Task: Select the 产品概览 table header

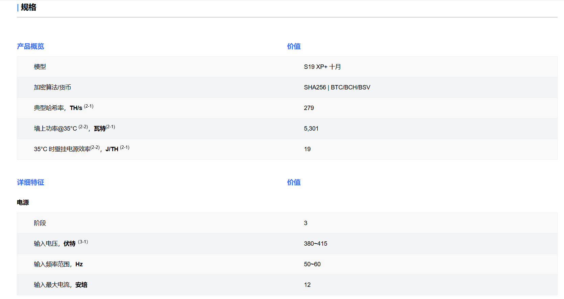Action: [30, 46]
